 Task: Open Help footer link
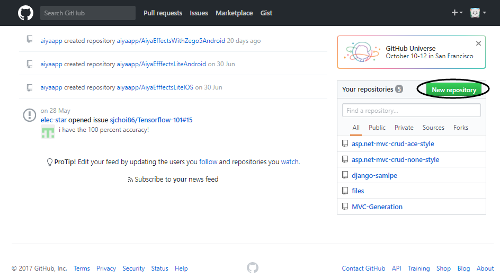(x=181, y=268)
